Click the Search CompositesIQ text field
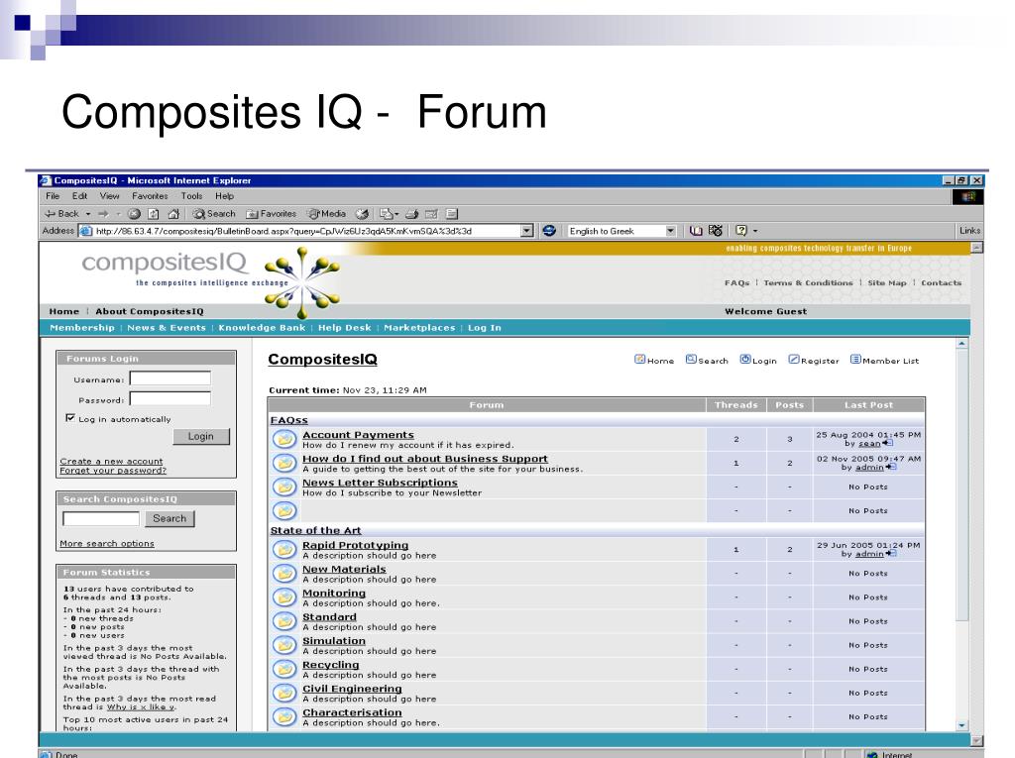1015x758 pixels. 101,518
